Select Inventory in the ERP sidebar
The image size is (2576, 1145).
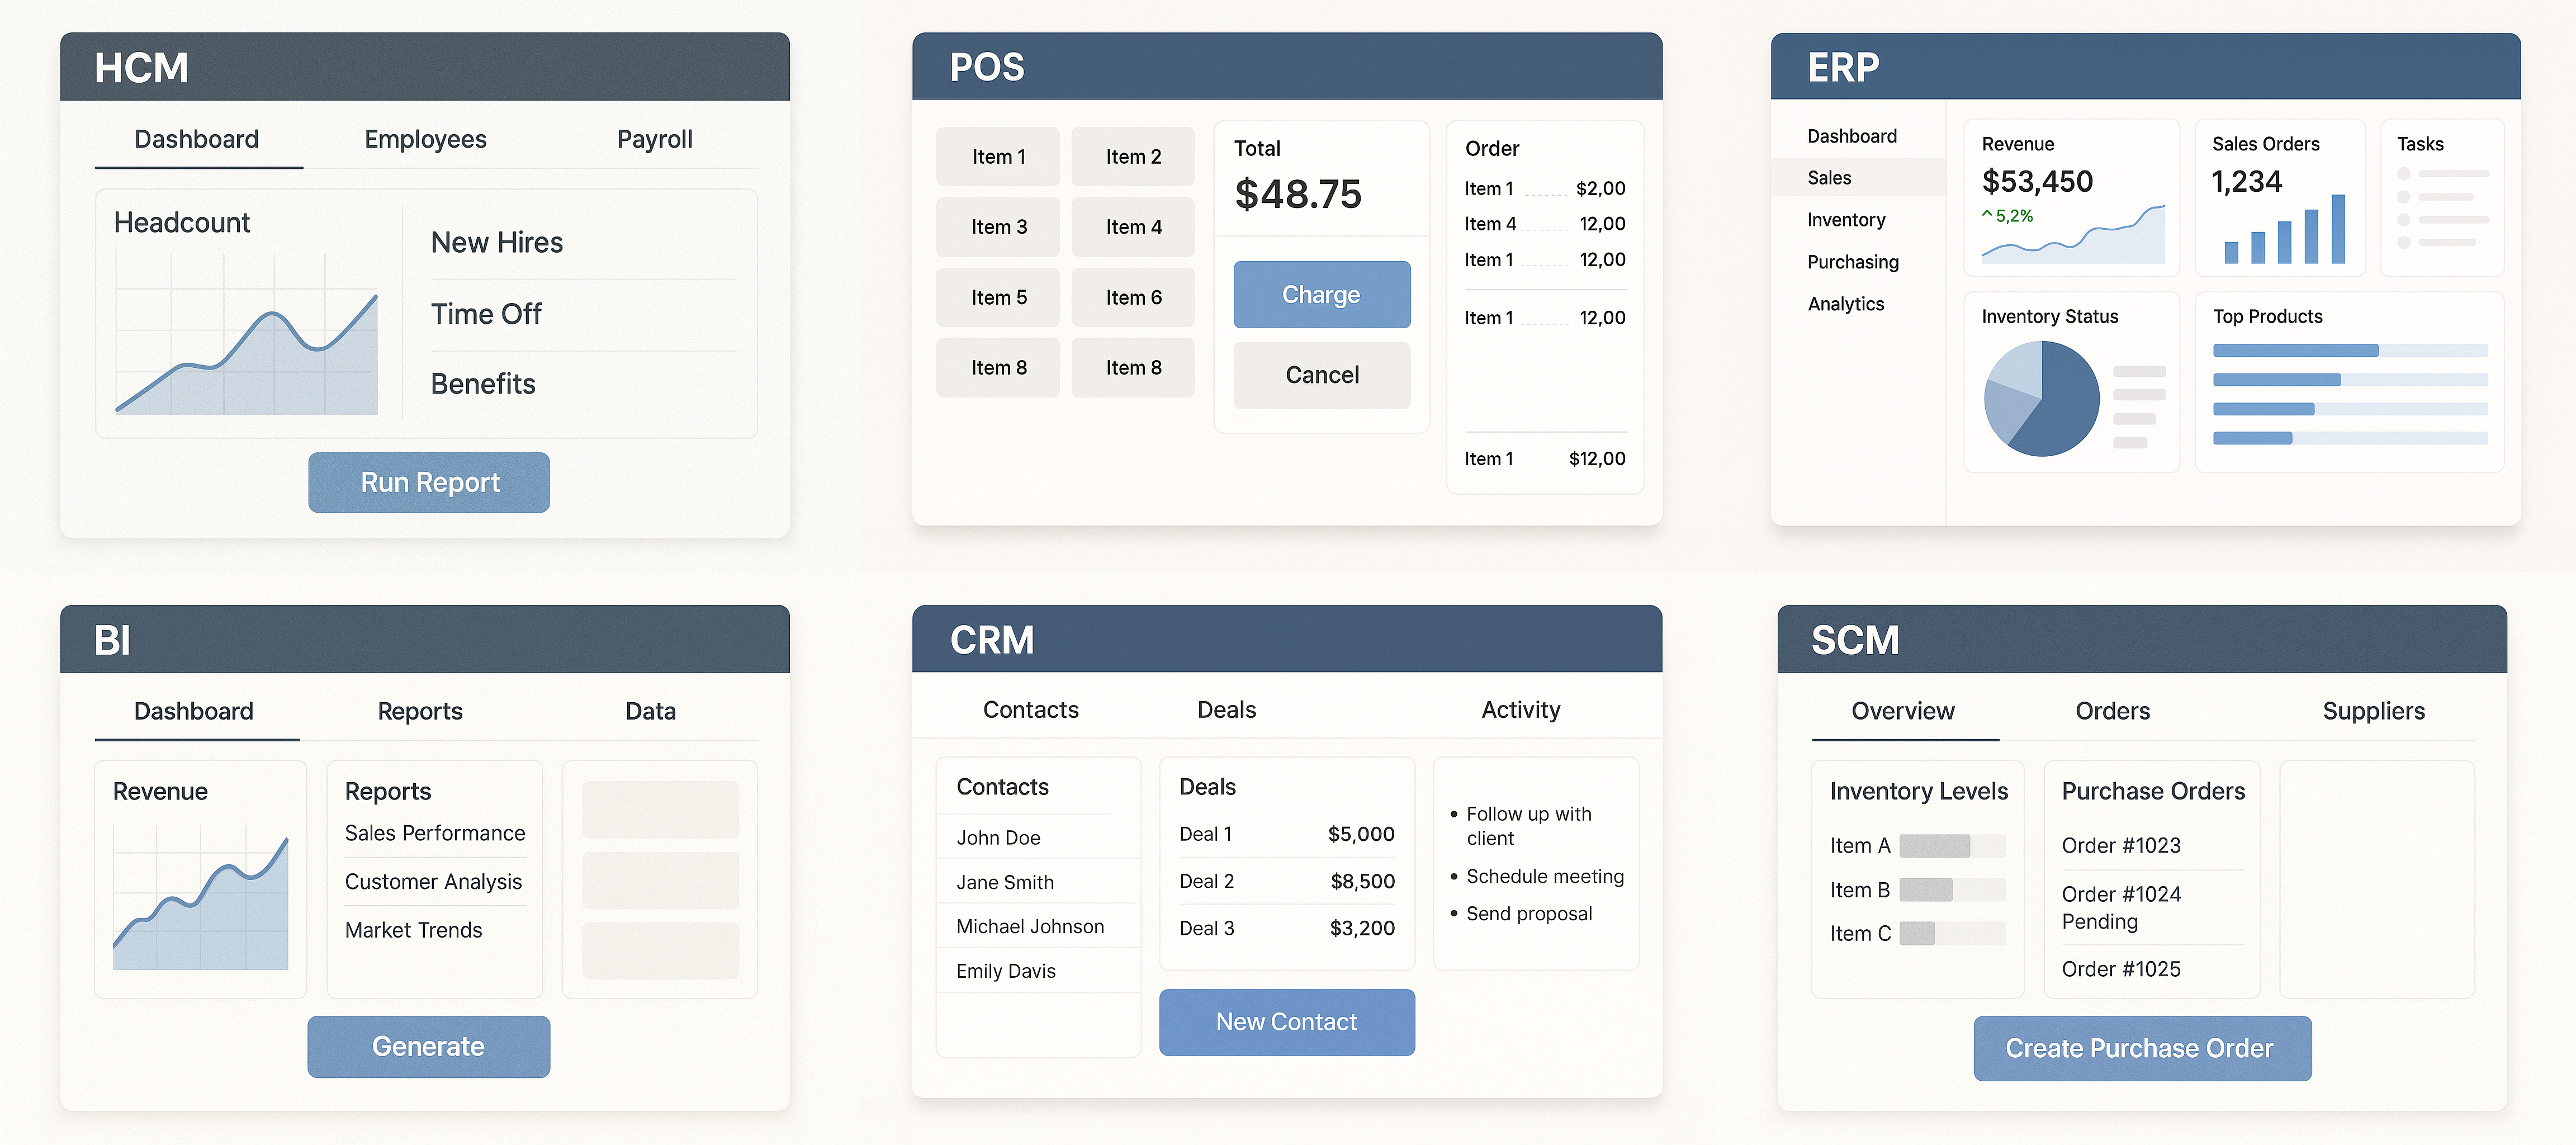[x=1846, y=220]
